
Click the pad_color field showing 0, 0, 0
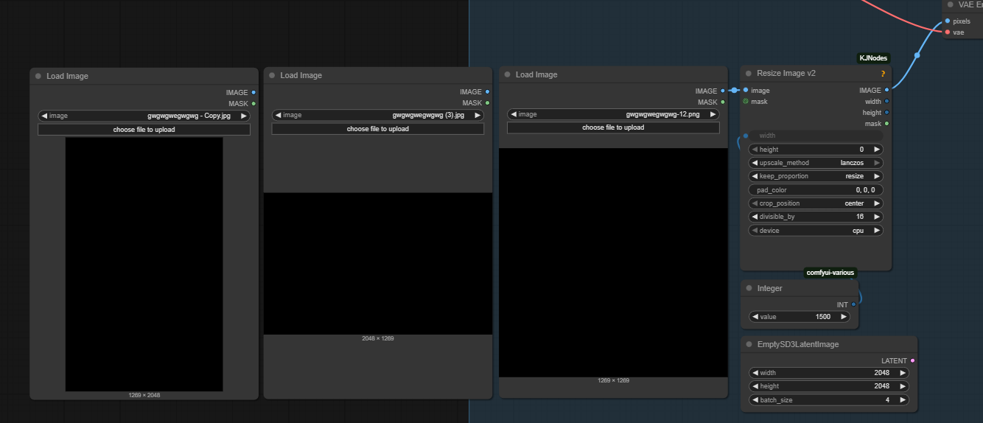tap(816, 190)
